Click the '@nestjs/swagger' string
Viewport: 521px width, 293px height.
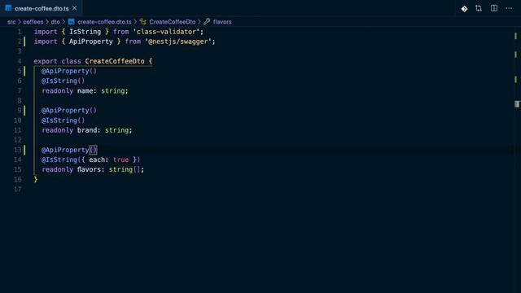(178, 42)
